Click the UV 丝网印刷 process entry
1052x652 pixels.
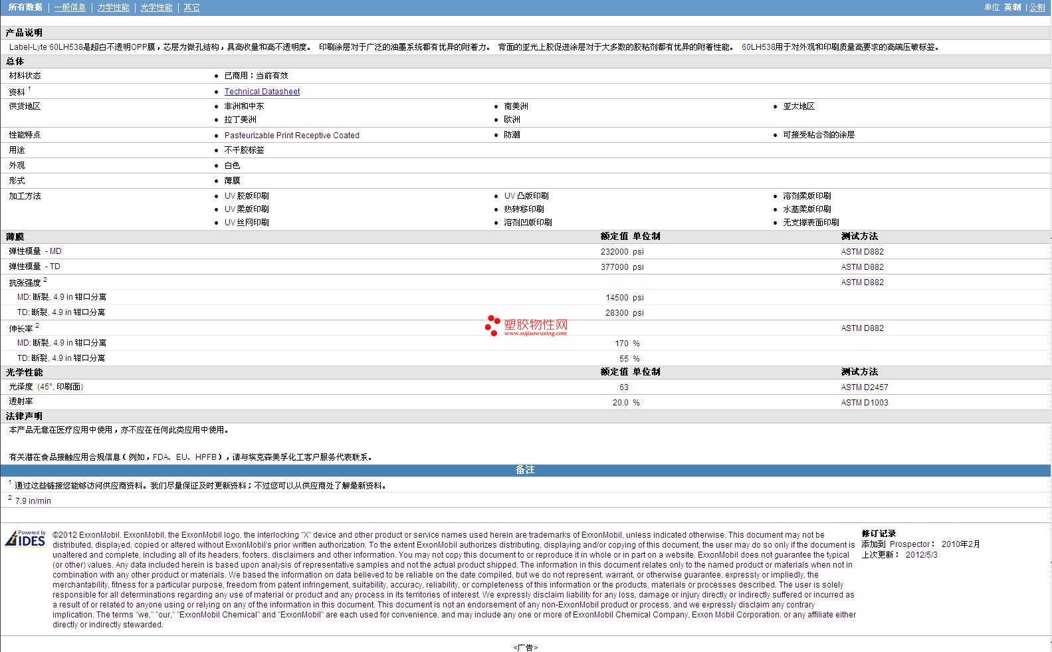click(247, 223)
